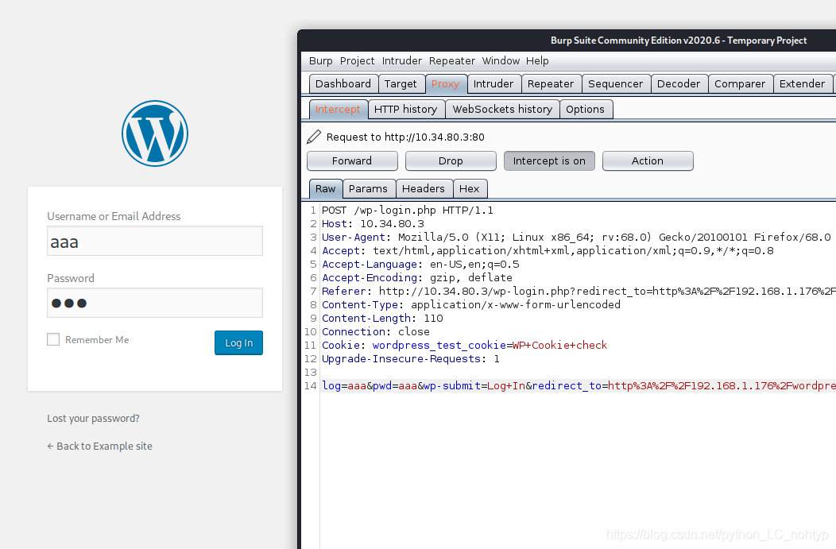Click the Cookie wordpress_test_cookie line
836x549 pixels.
(x=464, y=346)
